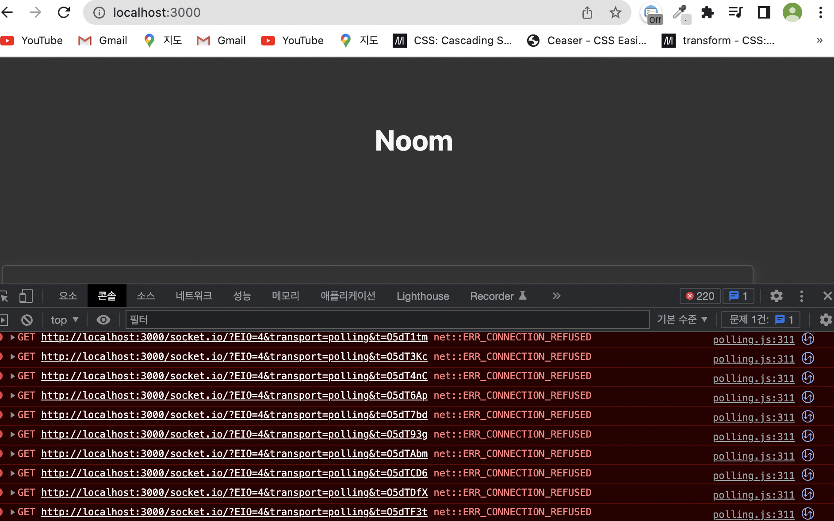Open the extension marked Off
The image size is (834, 521).
pos(651,13)
